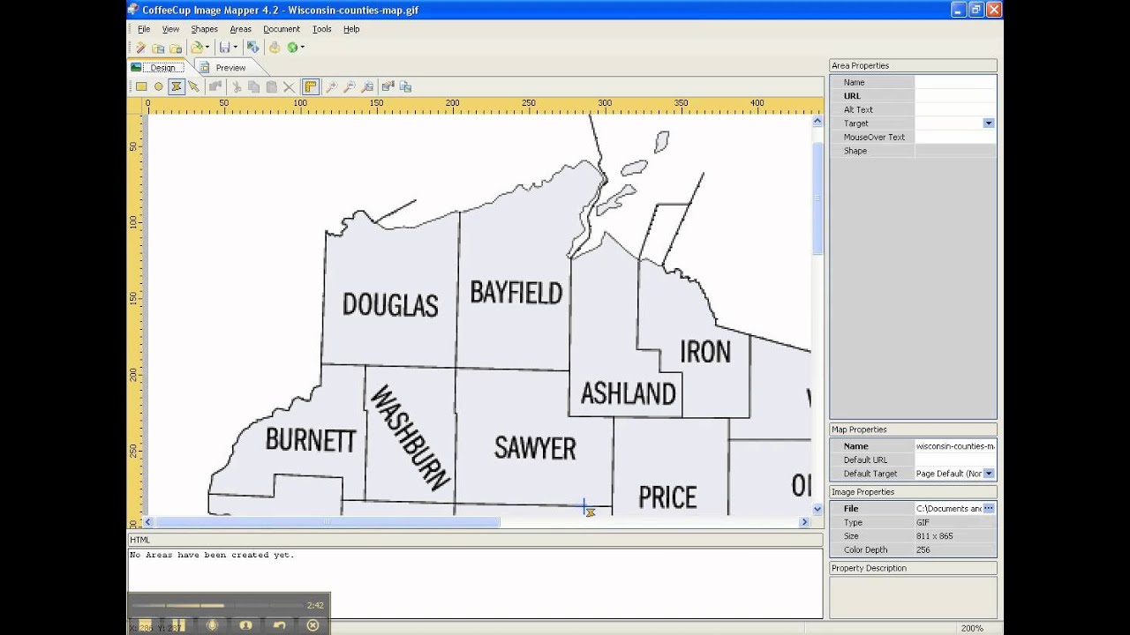Open the Areas menu
This screenshot has width=1130, height=635.
click(240, 29)
